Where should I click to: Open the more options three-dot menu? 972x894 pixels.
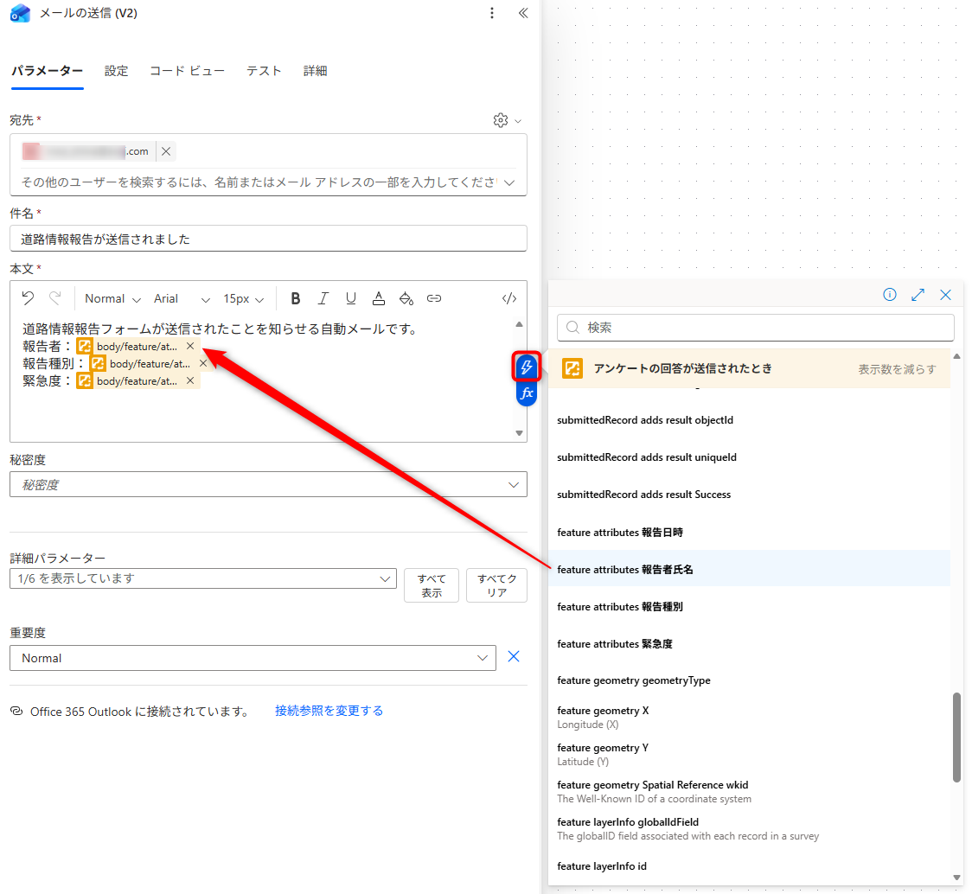click(492, 13)
